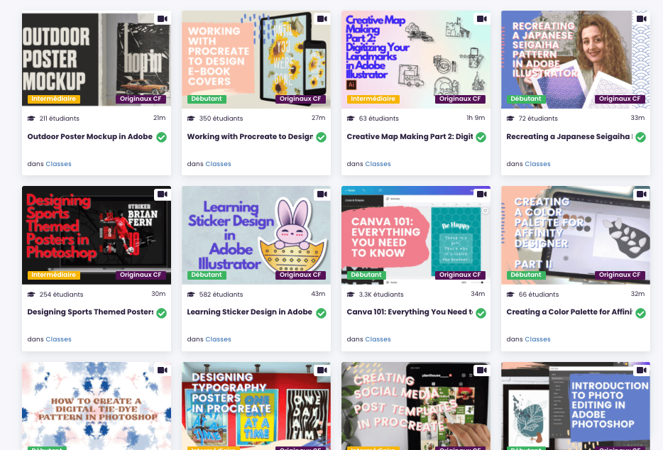Viewport: 663px width, 450px height.
Task: Open Classes link under Canva 101 card
Action: [x=378, y=339]
